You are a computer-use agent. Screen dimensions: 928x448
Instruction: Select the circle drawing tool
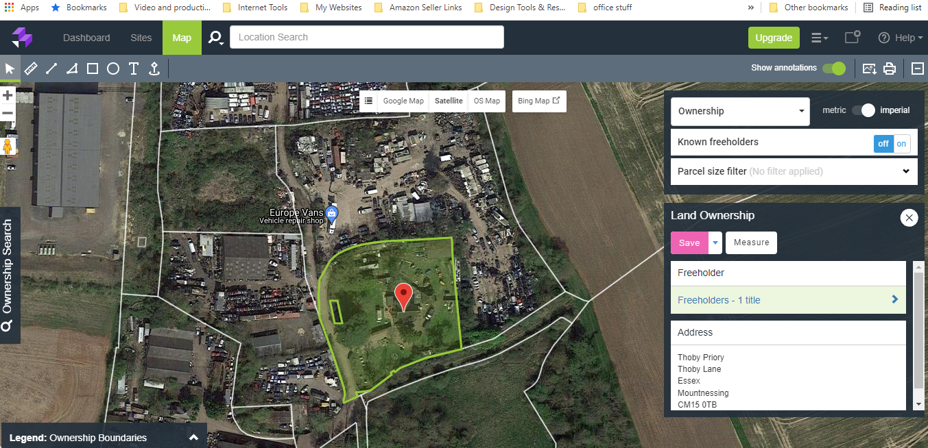coord(113,69)
